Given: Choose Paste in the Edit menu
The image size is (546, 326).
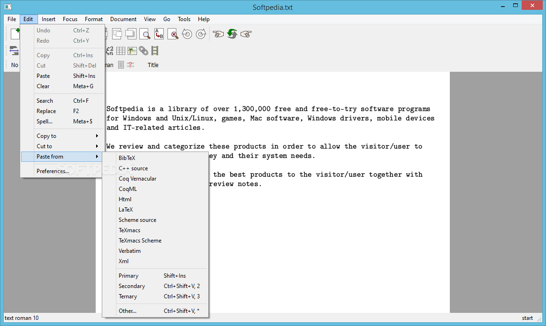Looking at the screenshot, I should coord(62,76).
